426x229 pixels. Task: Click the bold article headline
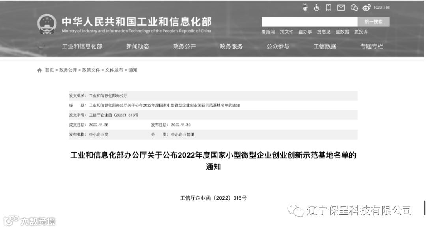click(x=213, y=161)
